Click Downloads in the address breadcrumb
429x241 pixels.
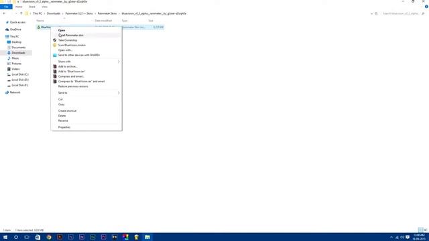point(54,13)
